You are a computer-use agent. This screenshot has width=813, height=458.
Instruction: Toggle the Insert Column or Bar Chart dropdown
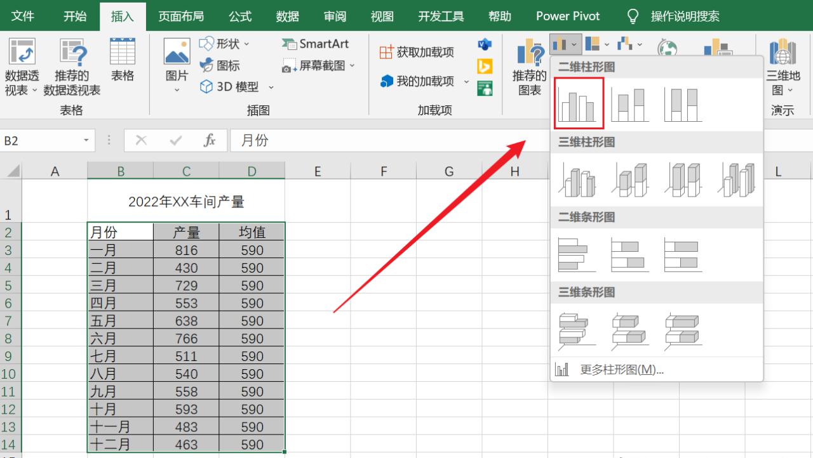tap(565, 44)
